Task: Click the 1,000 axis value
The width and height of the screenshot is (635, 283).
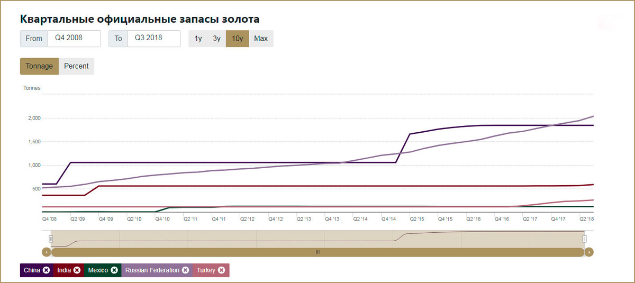Action: pyautogui.click(x=34, y=165)
